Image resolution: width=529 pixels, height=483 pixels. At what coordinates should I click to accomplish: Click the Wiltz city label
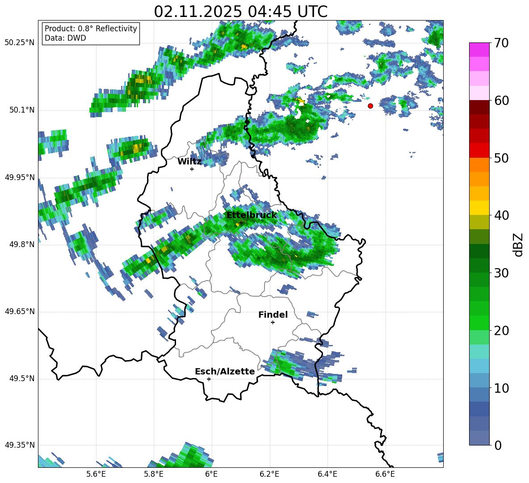pos(189,162)
